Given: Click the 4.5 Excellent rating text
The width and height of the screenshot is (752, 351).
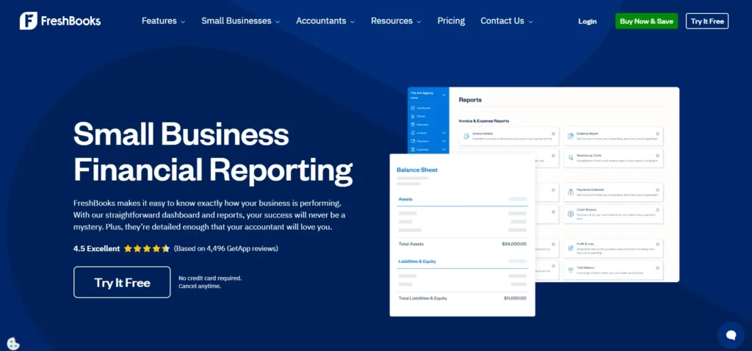Looking at the screenshot, I should tap(96, 248).
